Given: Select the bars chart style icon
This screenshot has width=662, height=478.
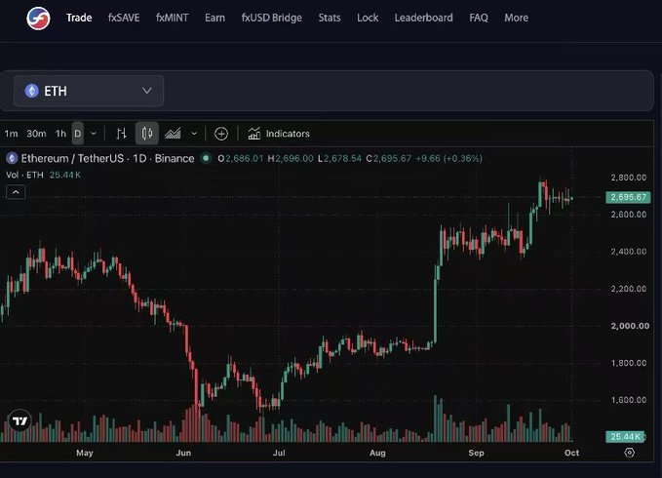Looking at the screenshot, I should coord(121,134).
